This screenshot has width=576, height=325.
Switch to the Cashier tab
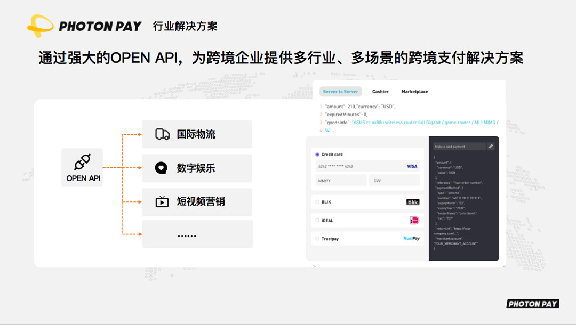380,91
